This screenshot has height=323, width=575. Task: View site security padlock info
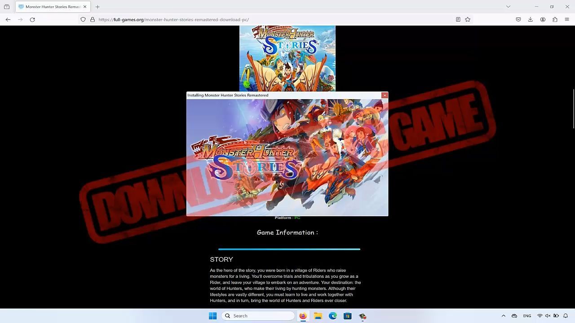coord(93,19)
